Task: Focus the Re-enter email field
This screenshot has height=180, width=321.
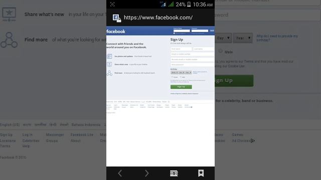Action: (x=193, y=59)
